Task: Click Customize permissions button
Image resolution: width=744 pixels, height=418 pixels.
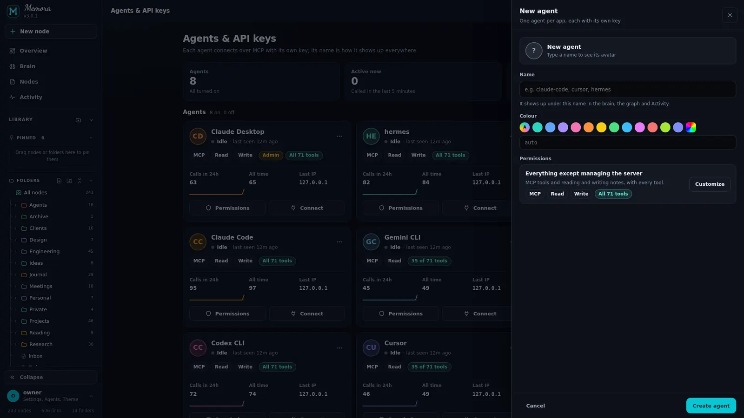Action: pos(710,184)
